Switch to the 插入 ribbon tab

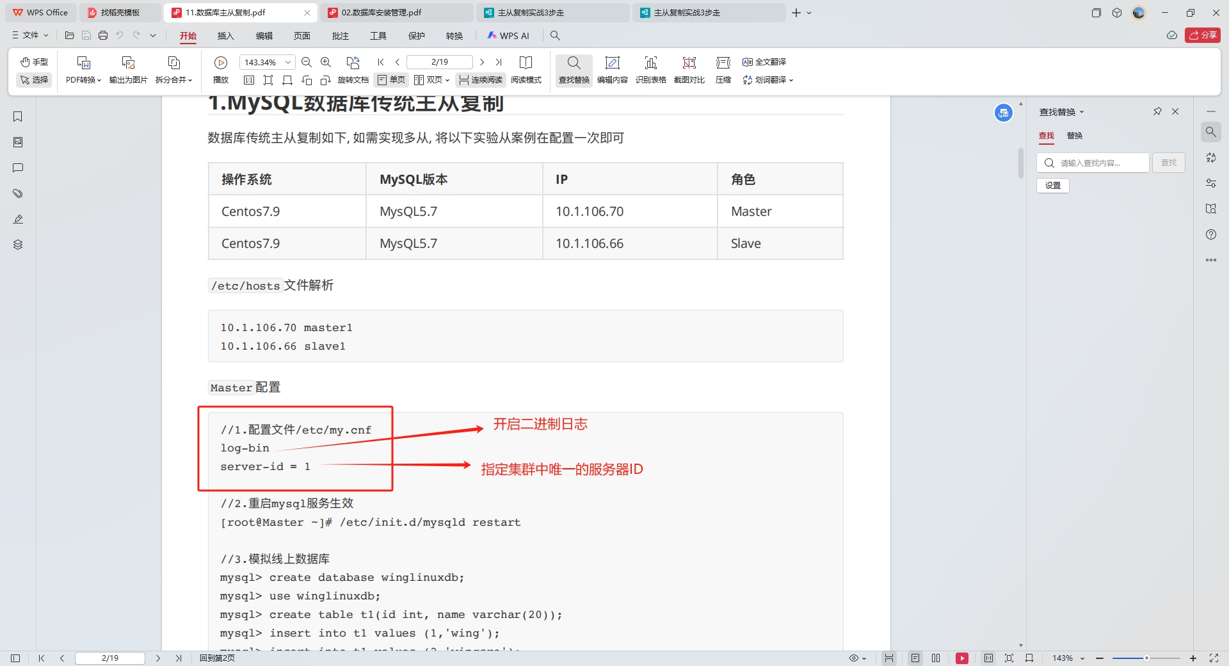[226, 36]
